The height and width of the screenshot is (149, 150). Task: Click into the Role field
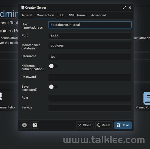click(90, 98)
